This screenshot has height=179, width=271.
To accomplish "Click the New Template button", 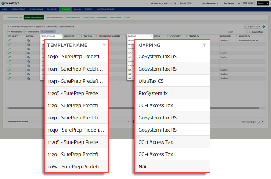I will (15, 31).
